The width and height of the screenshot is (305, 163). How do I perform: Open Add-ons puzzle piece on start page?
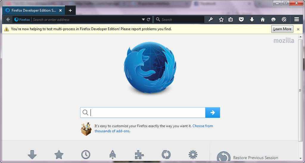139,155
